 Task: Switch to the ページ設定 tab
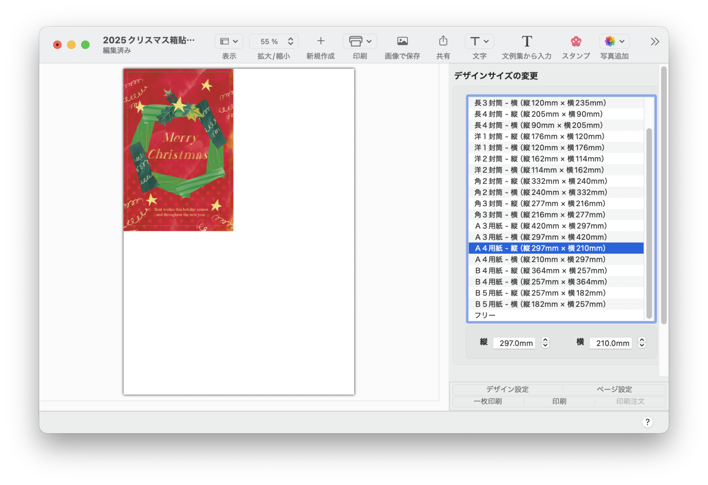614,389
